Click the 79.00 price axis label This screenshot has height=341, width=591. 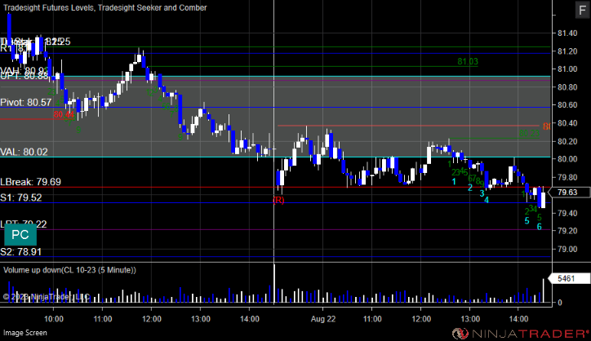click(x=567, y=249)
